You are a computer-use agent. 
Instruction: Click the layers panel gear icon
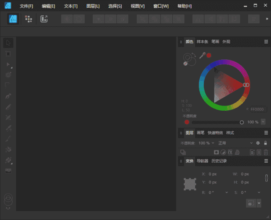(257, 143)
